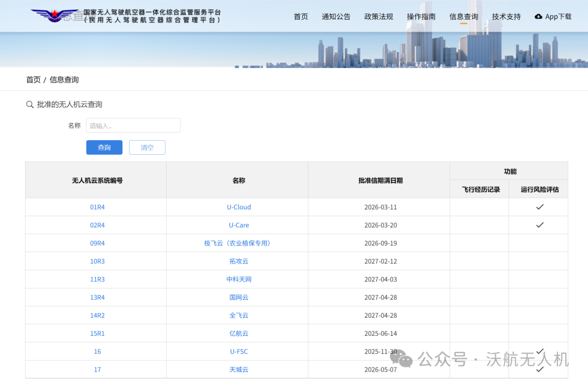This screenshot has width=588, height=383.
Task: Open the 极飞云（农业植保专用）link
Action: coord(237,243)
